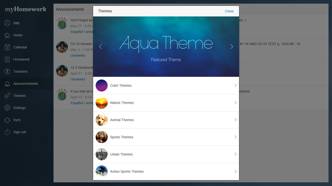
Task: Click the Urban Themes city thumbnail
Action: (101, 154)
